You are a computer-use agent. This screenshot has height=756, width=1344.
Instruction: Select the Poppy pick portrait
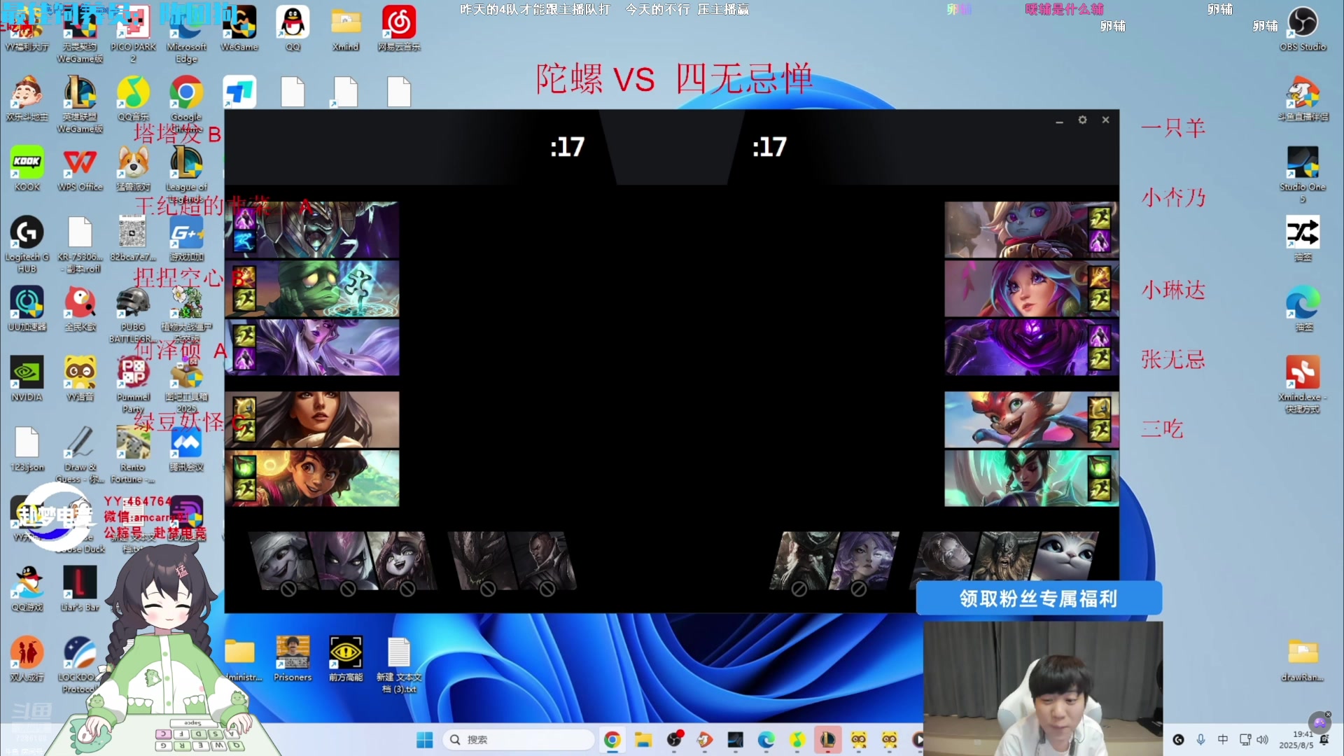[x=1031, y=230]
